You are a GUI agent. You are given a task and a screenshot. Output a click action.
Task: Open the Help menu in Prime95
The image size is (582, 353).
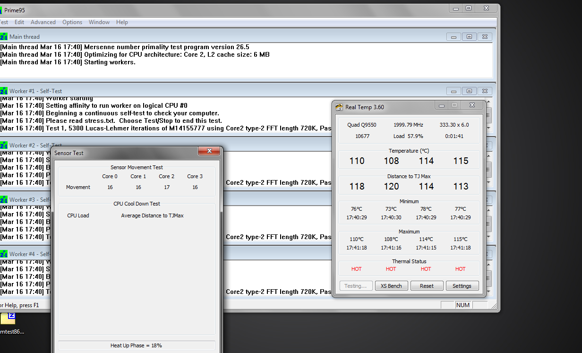click(122, 22)
